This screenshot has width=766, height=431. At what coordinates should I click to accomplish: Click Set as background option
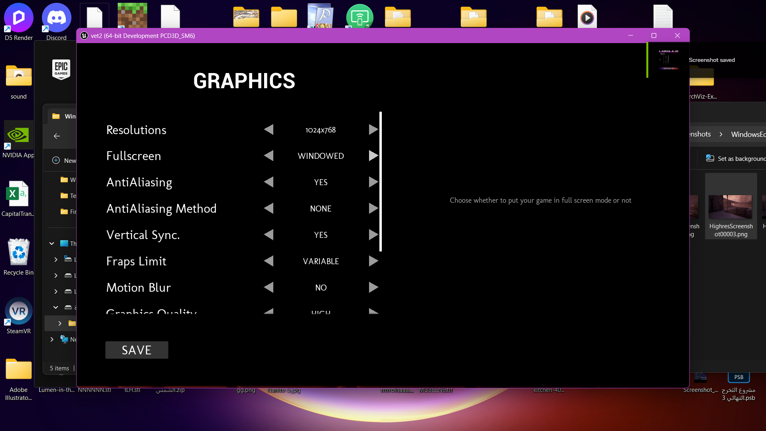[x=736, y=158]
